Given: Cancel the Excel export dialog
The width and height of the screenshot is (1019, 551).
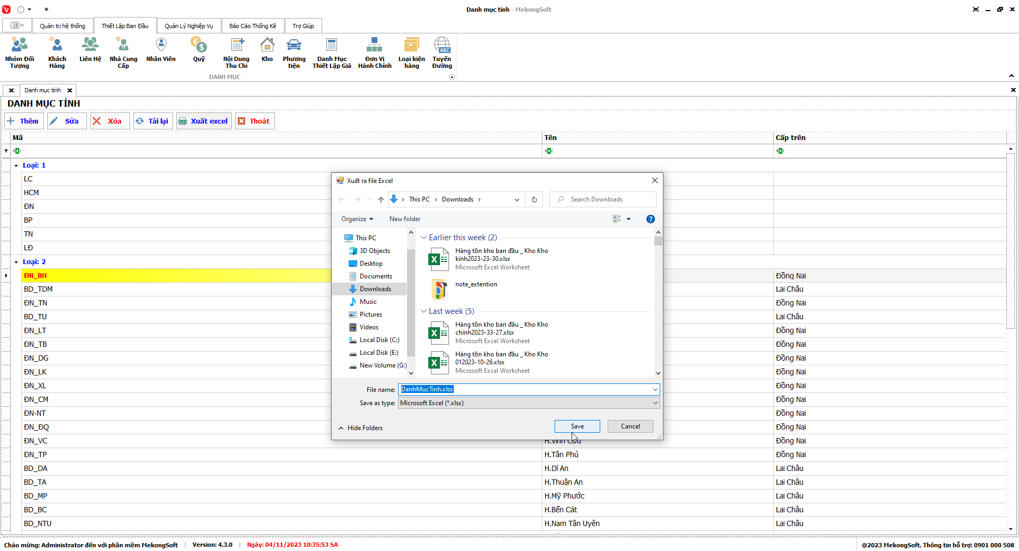Looking at the screenshot, I should click(630, 426).
